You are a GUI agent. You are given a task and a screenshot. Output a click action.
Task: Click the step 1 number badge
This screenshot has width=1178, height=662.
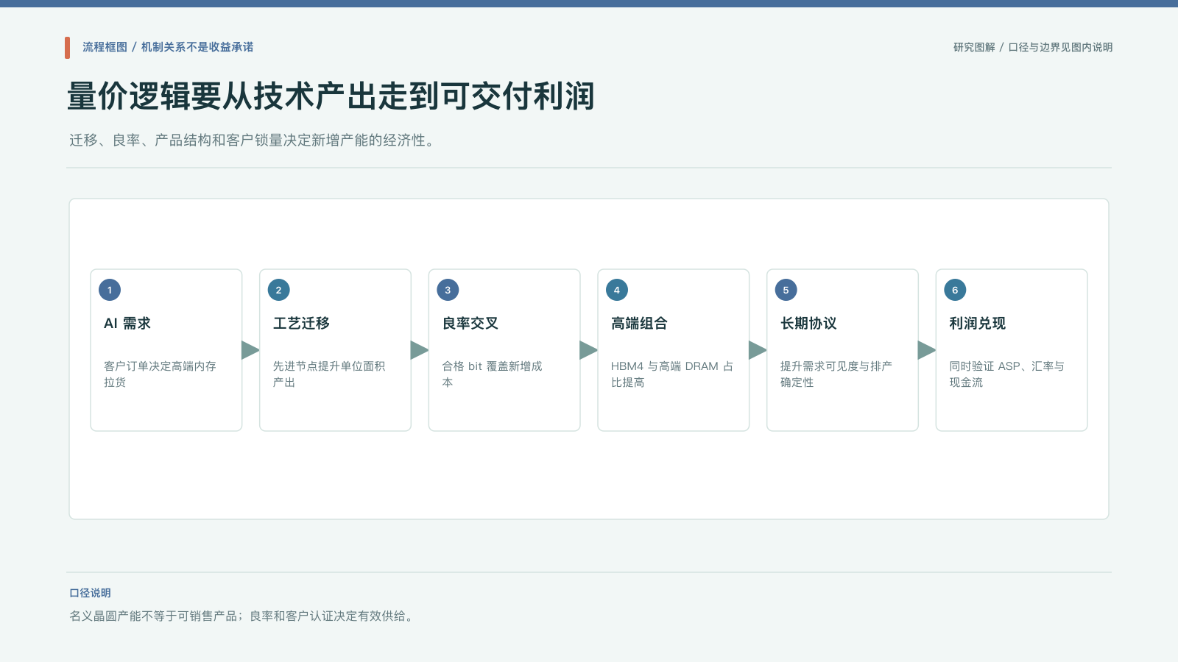[x=110, y=290]
